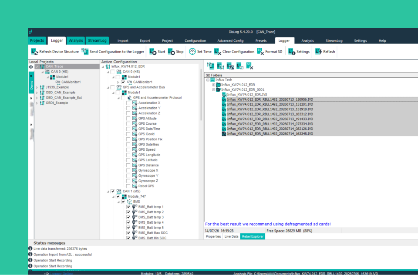Uncheck the CAN 1 (MS) checkbox
418x275 pixels.
113,191
